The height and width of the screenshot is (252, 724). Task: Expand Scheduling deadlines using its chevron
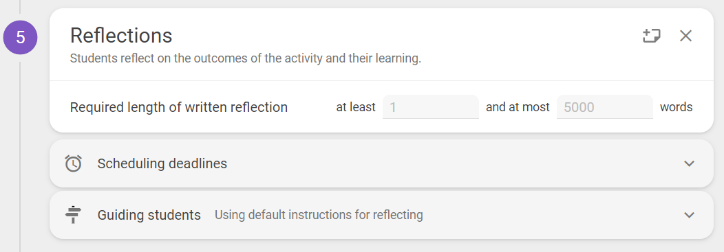(689, 163)
